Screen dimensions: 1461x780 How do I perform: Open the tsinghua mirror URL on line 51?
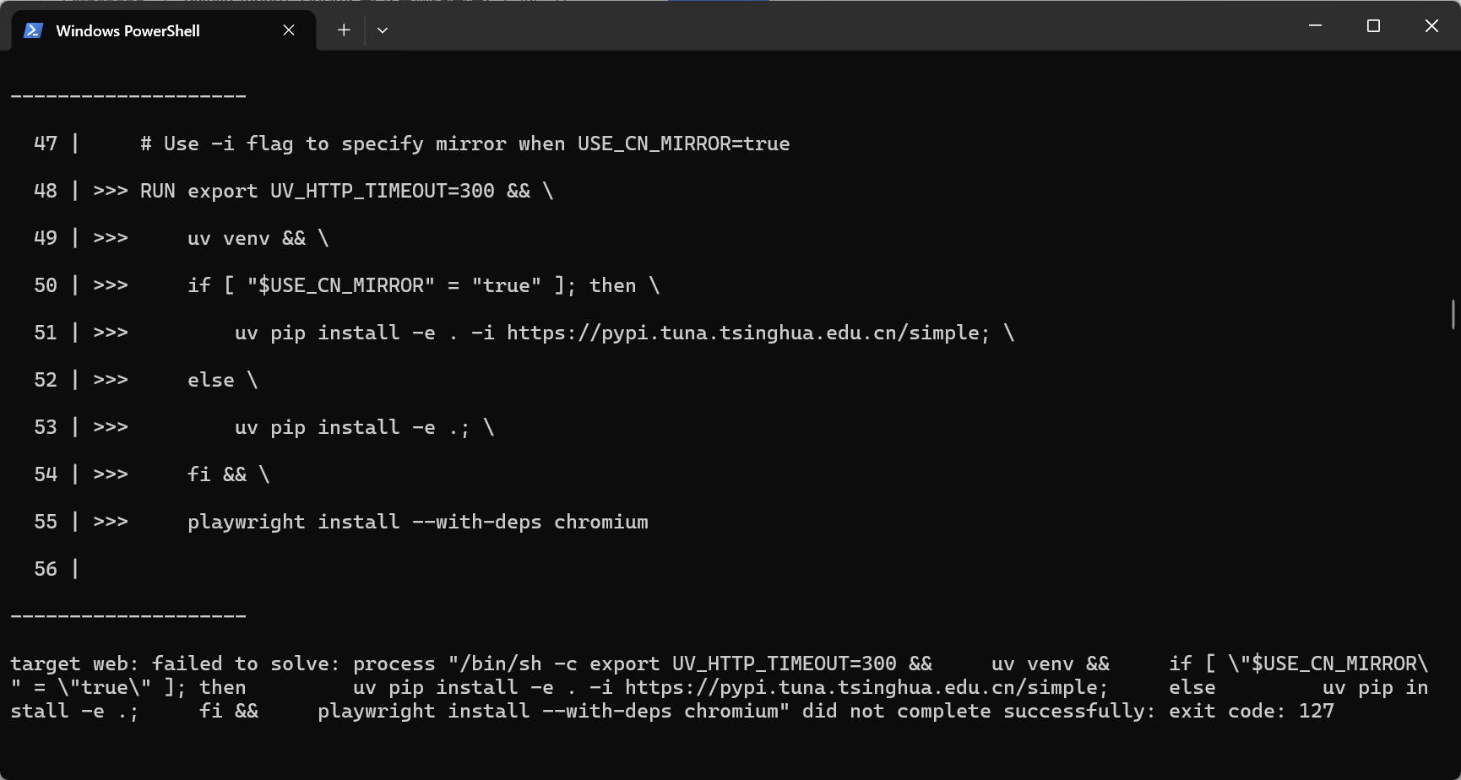tap(747, 333)
